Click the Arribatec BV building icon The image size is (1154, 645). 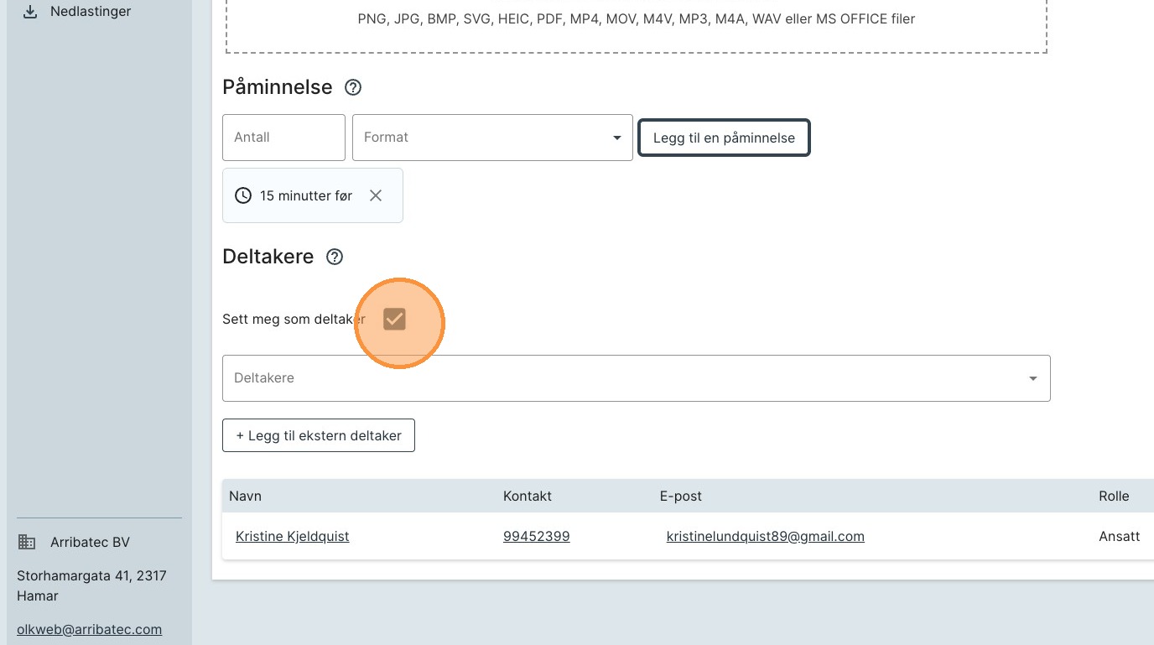[x=27, y=542]
